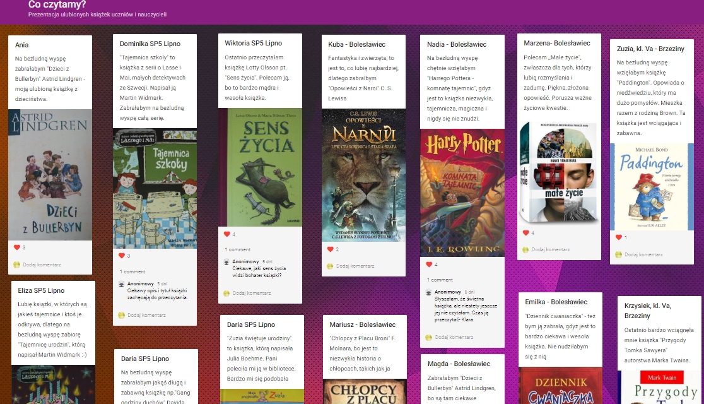Image resolution: width=704 pixels, height=404 pixels.
Task: Like Ania's post with the heart icon
Action: coord(16,247)
